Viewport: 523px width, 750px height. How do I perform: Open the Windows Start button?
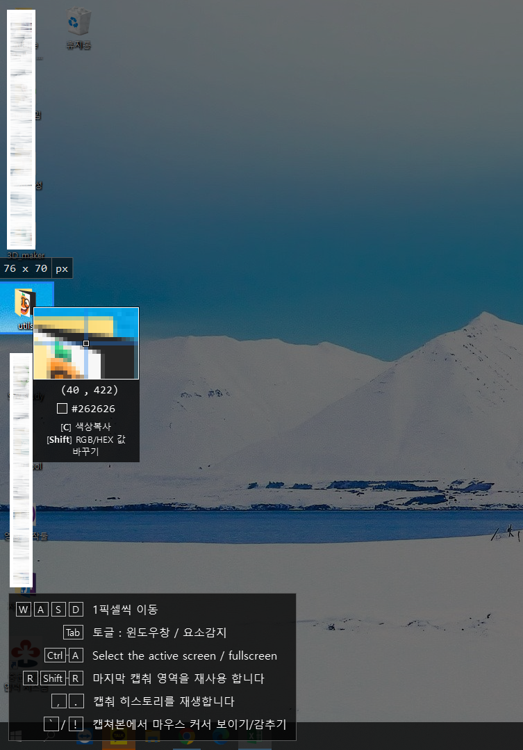[15, 737]
